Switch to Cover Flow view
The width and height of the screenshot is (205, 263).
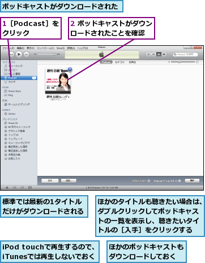(164, 54)
